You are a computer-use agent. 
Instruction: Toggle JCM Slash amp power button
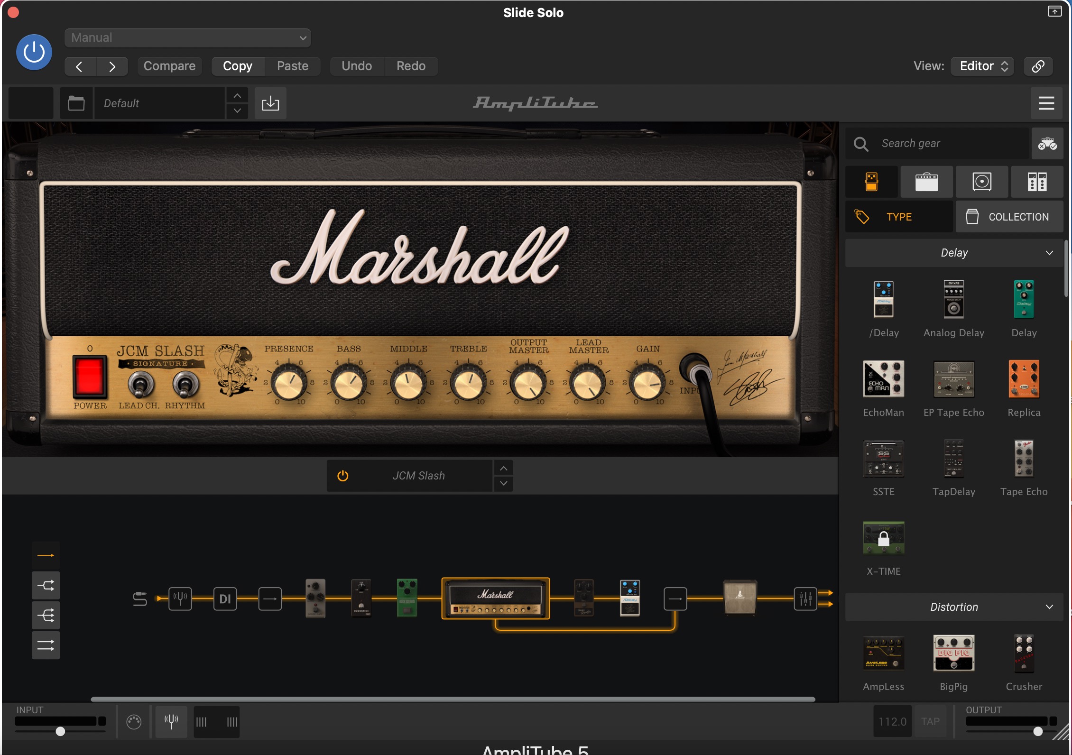point(342,476)
